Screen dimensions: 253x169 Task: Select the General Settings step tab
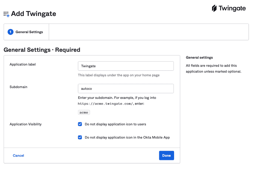point(29,32)
